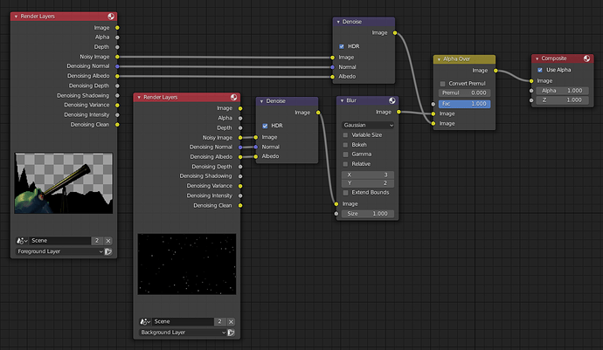The width and height of the screenshot is (603, 350).
Task: Unlink scene with X in Background Layer node
Action: click(231, 321)
